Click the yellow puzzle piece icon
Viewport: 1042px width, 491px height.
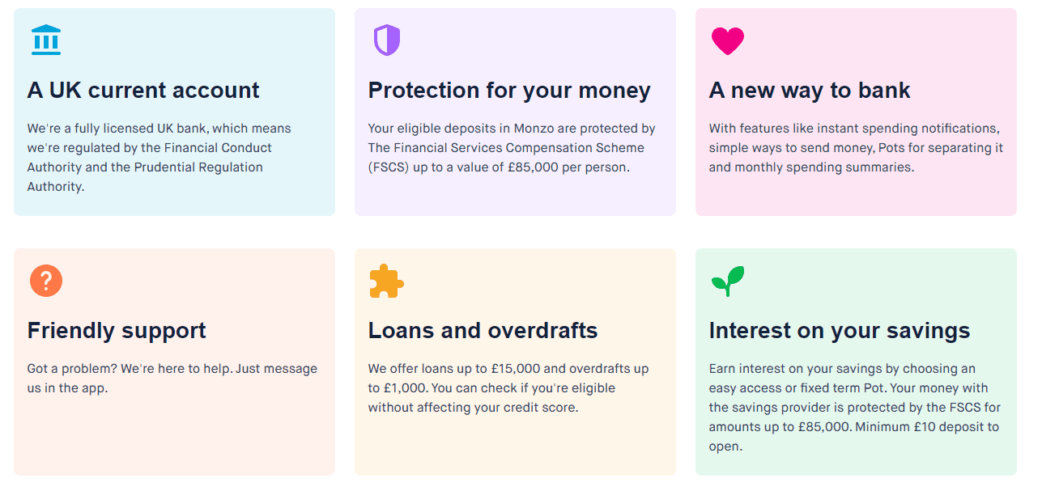tap(386, 281)
